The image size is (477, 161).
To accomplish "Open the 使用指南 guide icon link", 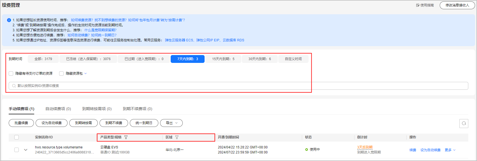I will (418, 5).
